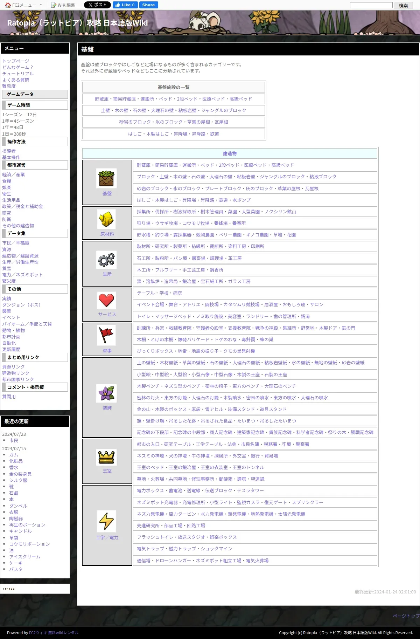The width and height of the screenshot is (420, 639).
Task: Open 守護者の殿堂 link
Action: point(210,328)
